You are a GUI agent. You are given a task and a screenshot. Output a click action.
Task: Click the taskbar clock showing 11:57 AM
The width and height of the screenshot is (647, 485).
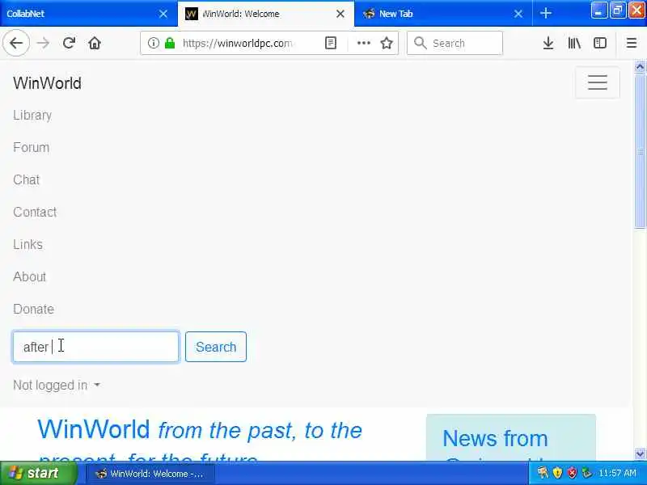617,473
